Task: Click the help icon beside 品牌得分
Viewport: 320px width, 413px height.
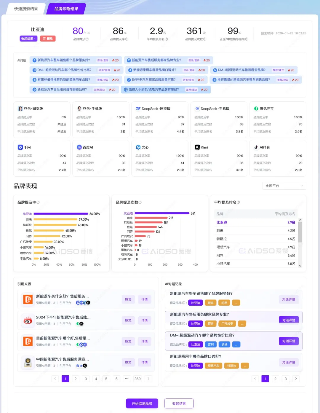Action: [x=87, y=39]
